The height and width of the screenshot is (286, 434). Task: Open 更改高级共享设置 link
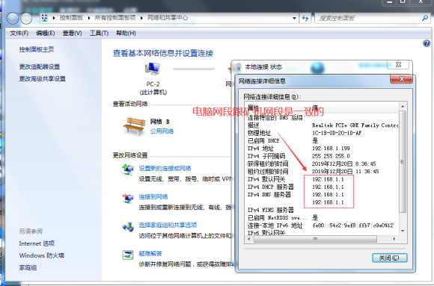pyautogui.click(x=43, y=78)
